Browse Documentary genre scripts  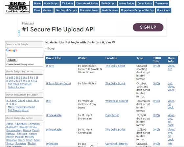pos(14,130)
